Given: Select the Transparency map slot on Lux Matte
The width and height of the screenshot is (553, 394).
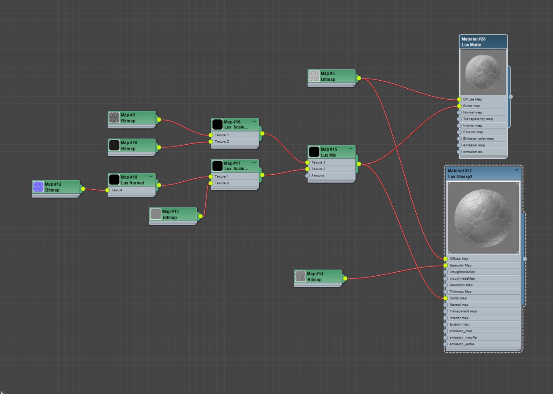Looking at the screenshot, I should [x=483, y=119].
